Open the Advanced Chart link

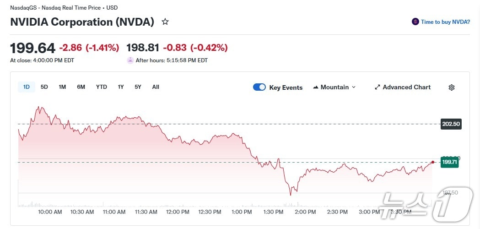pyautogui.click(x=406, y=87)
